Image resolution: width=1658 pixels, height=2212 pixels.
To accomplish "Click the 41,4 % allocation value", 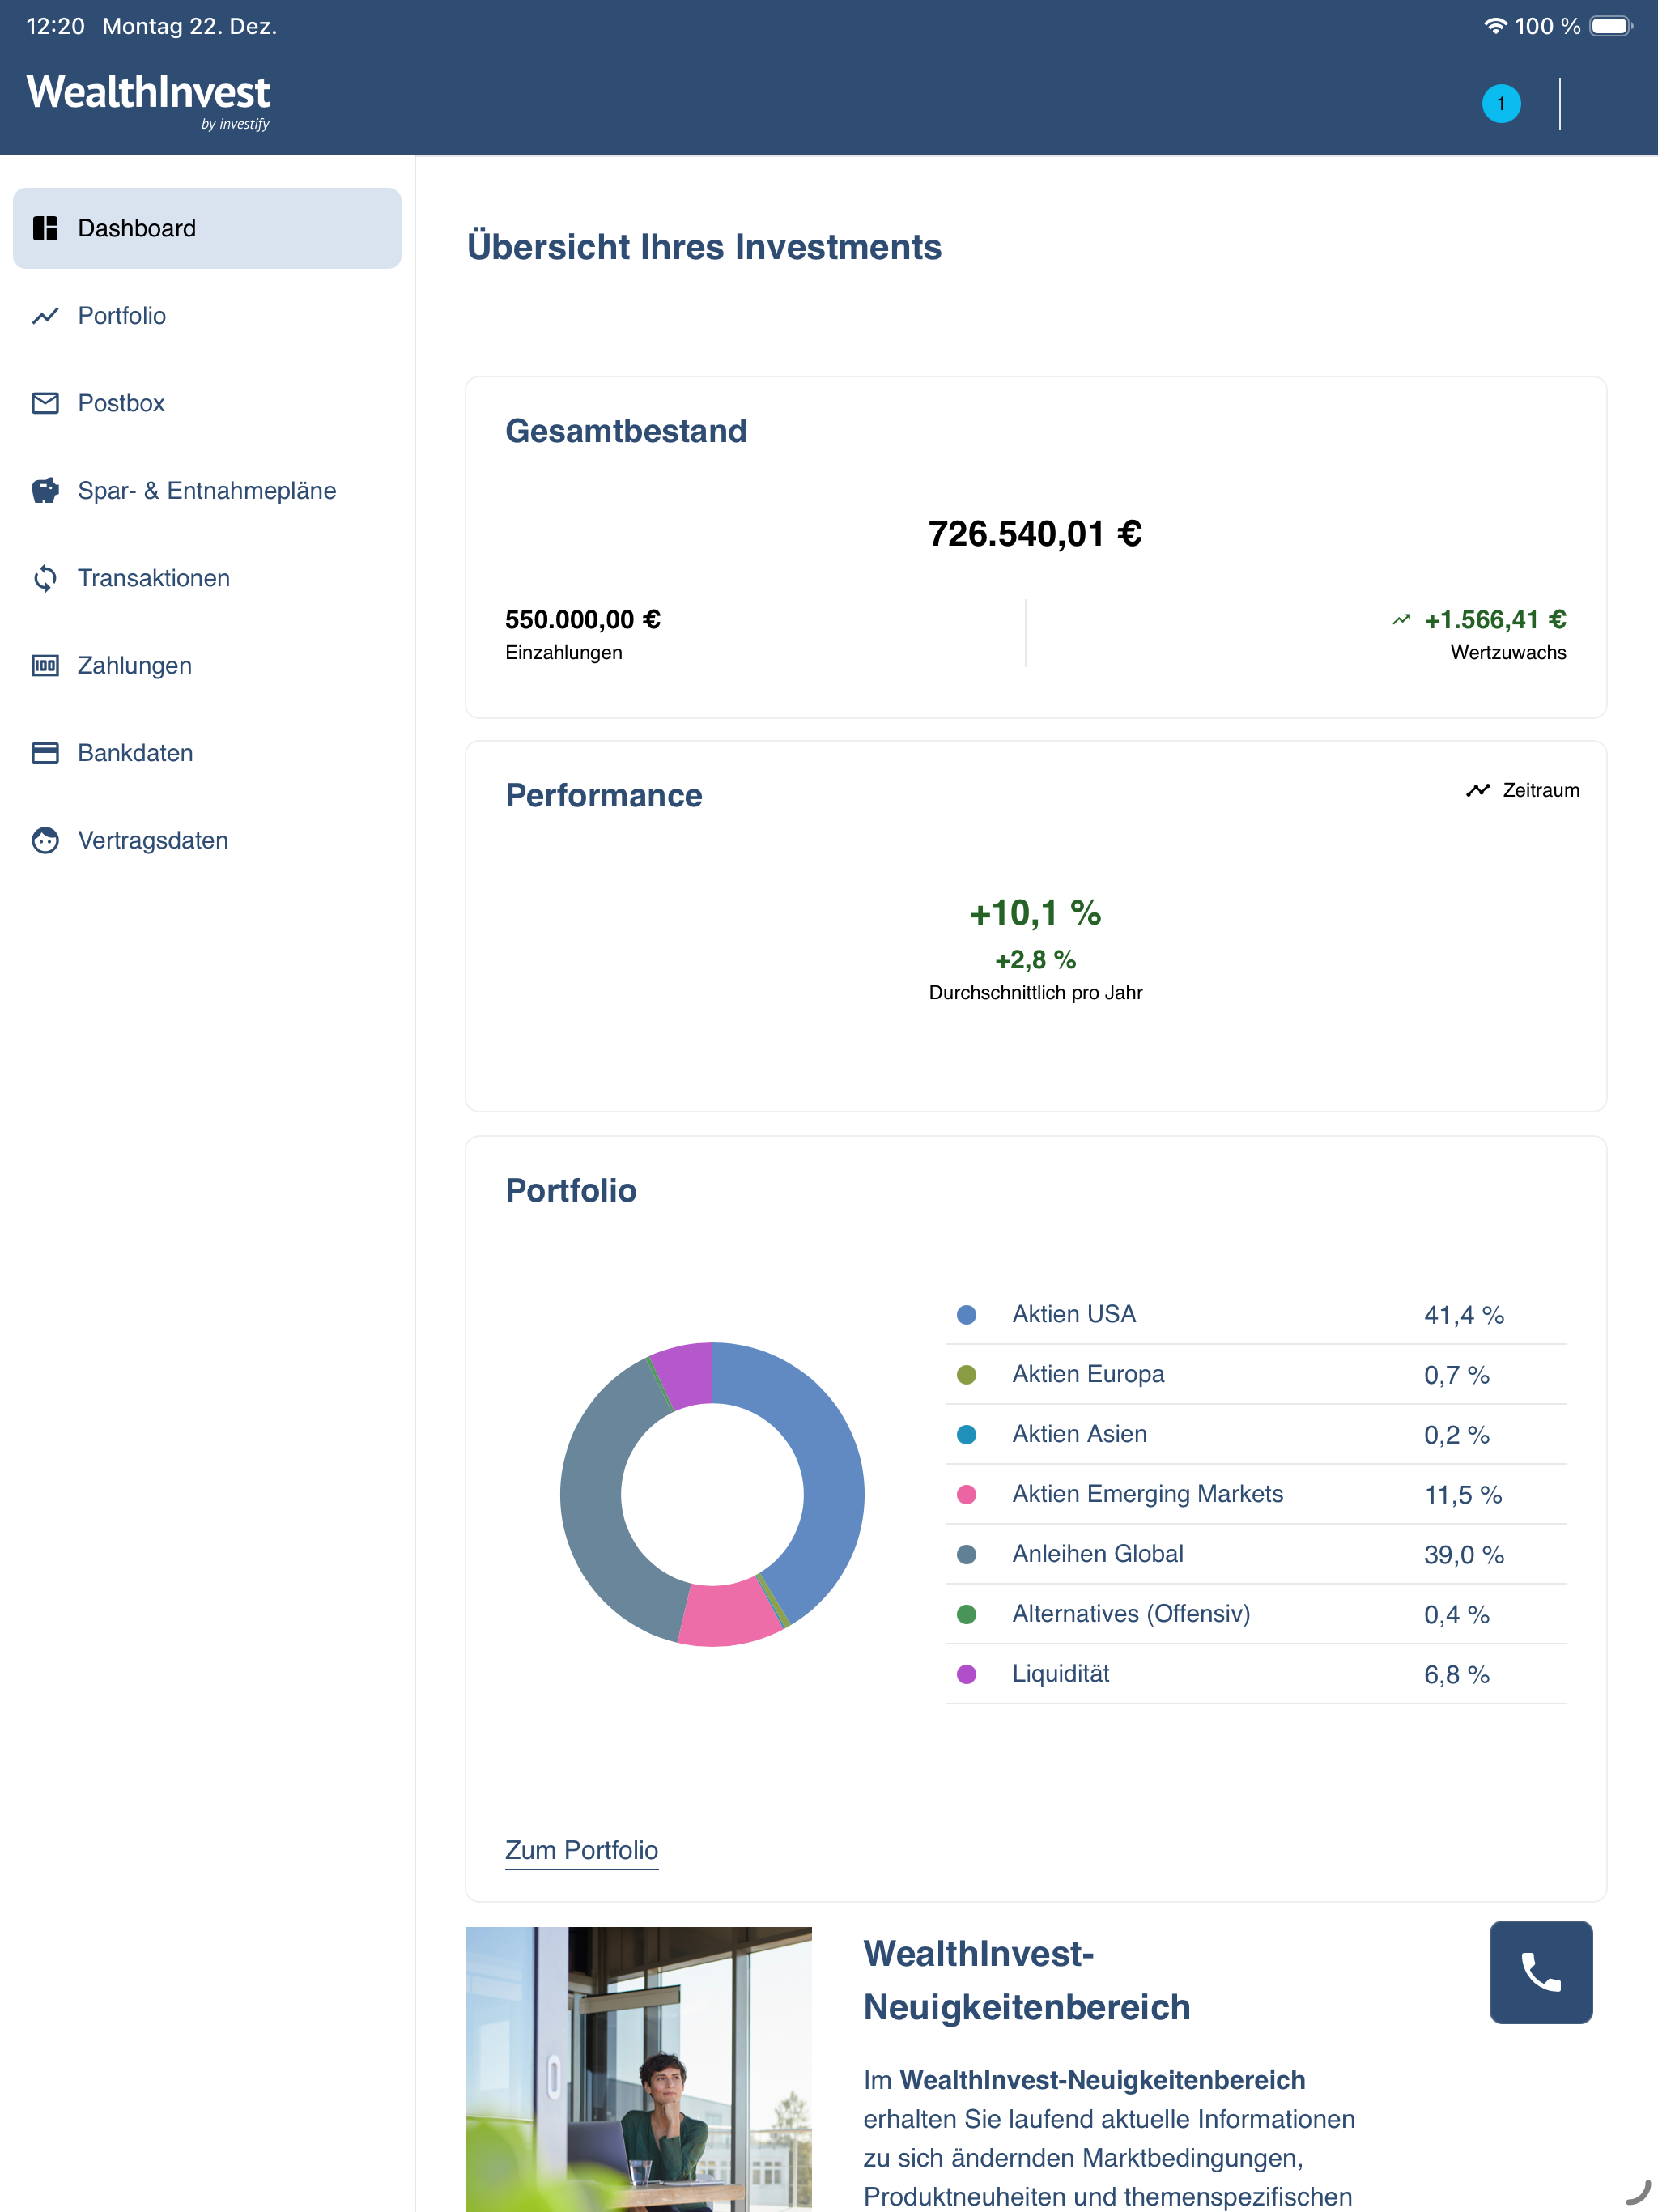I will pos(1463,1315).
